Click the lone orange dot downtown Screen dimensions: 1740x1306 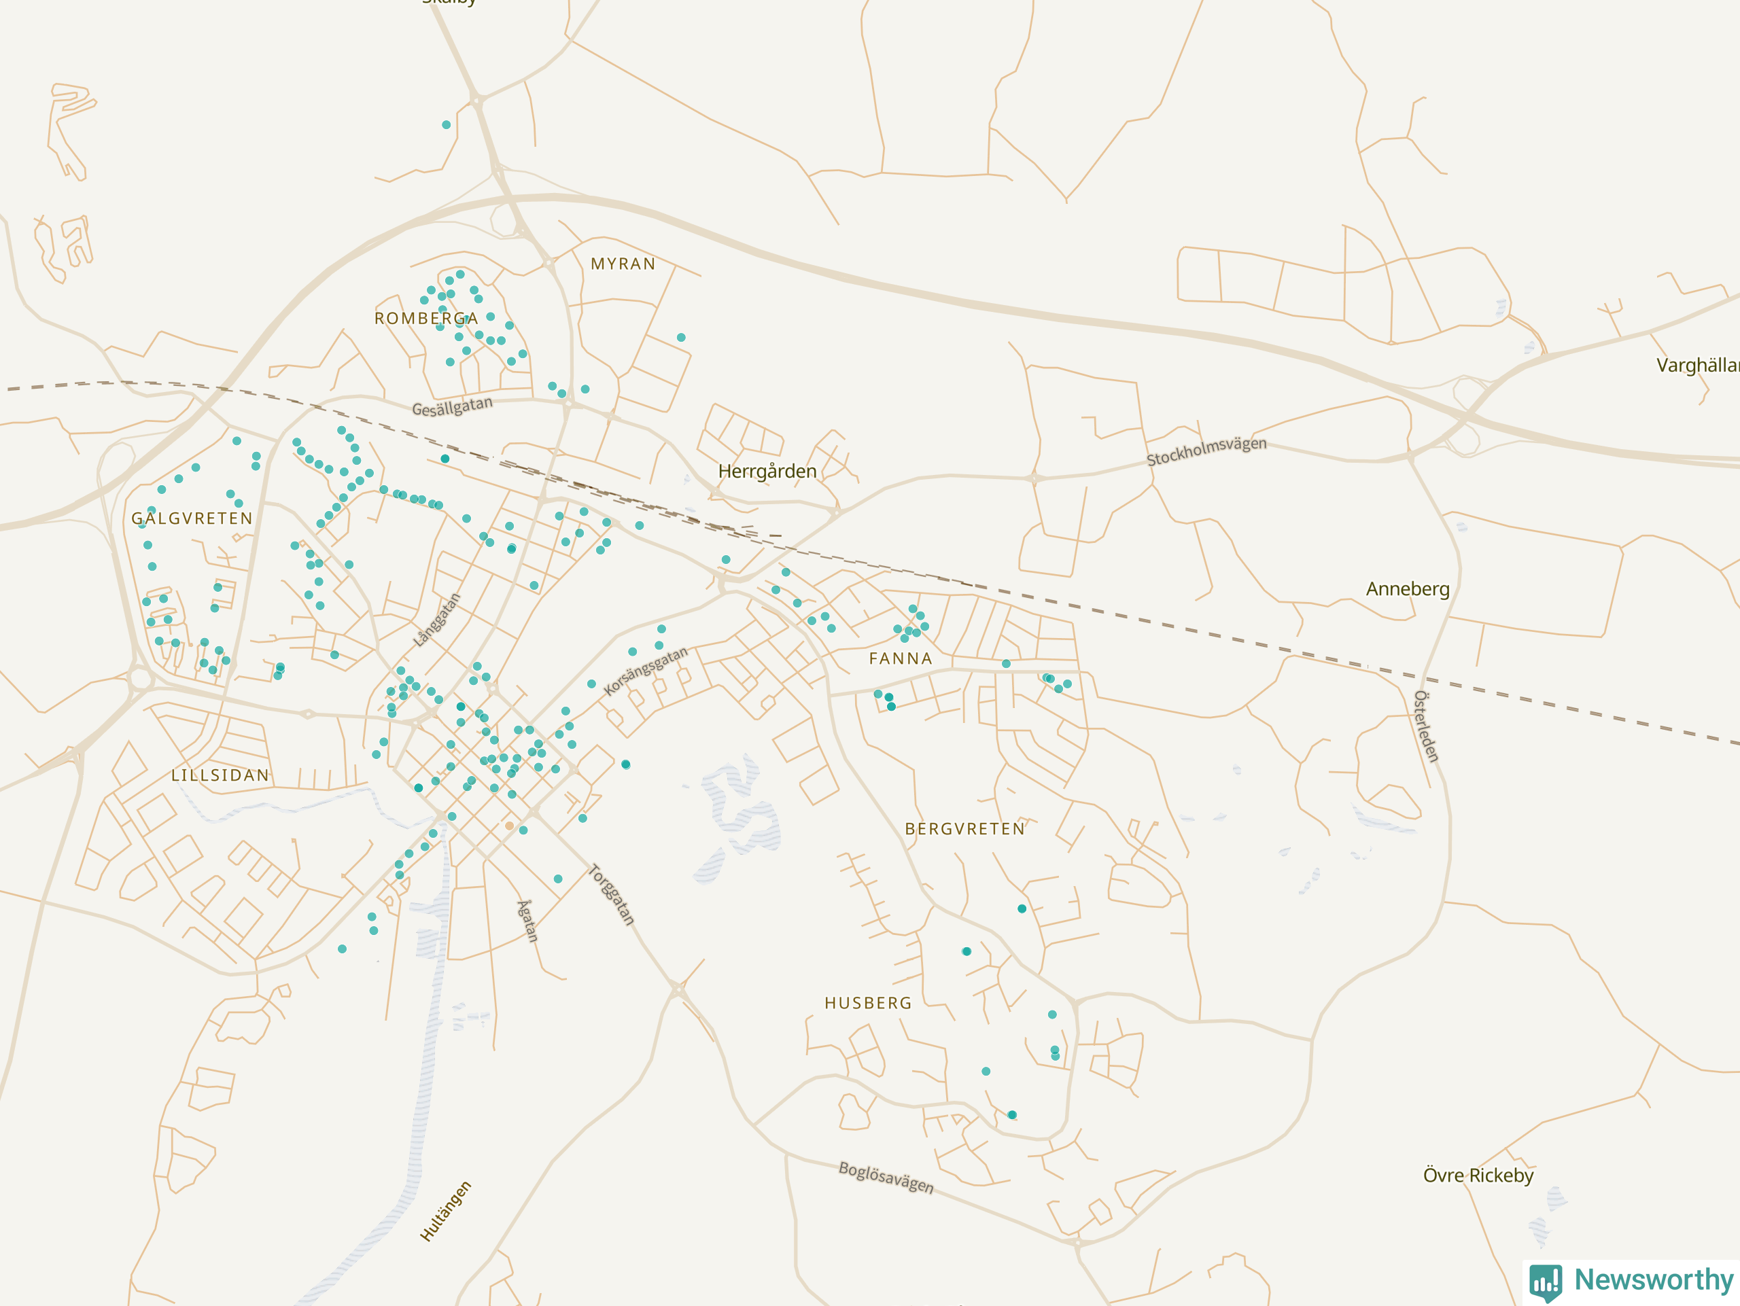point(510,826)
